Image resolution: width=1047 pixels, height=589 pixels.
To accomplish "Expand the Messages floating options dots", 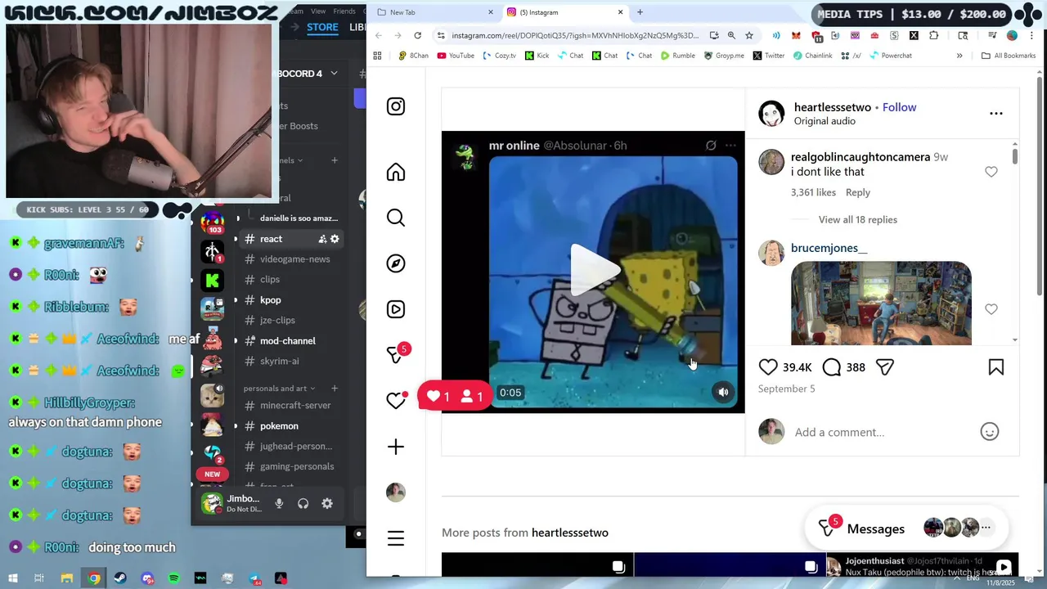I will (x=986, y=528).
